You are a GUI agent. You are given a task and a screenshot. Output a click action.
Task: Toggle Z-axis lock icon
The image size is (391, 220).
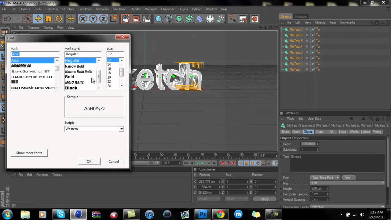click(x=103, y=19)
